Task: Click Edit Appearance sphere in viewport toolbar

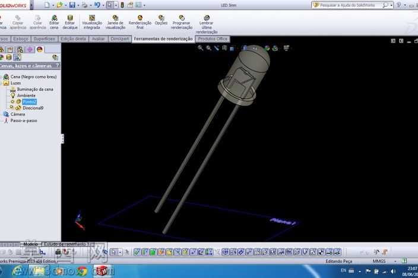Action: point(267,48)
